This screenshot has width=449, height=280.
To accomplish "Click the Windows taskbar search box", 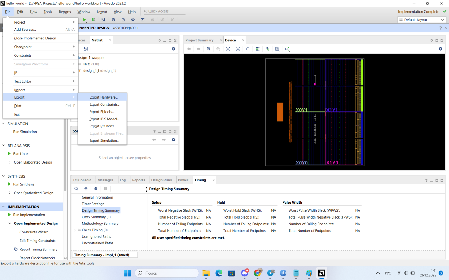I will (x=167, y=273).
